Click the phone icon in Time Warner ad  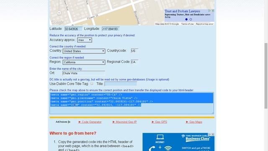coord(152,148)
